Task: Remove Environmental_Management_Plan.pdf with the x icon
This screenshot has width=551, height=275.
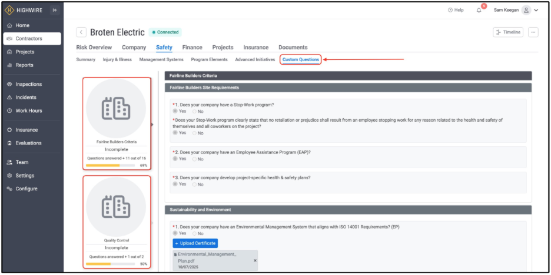Action: point(255,261)
